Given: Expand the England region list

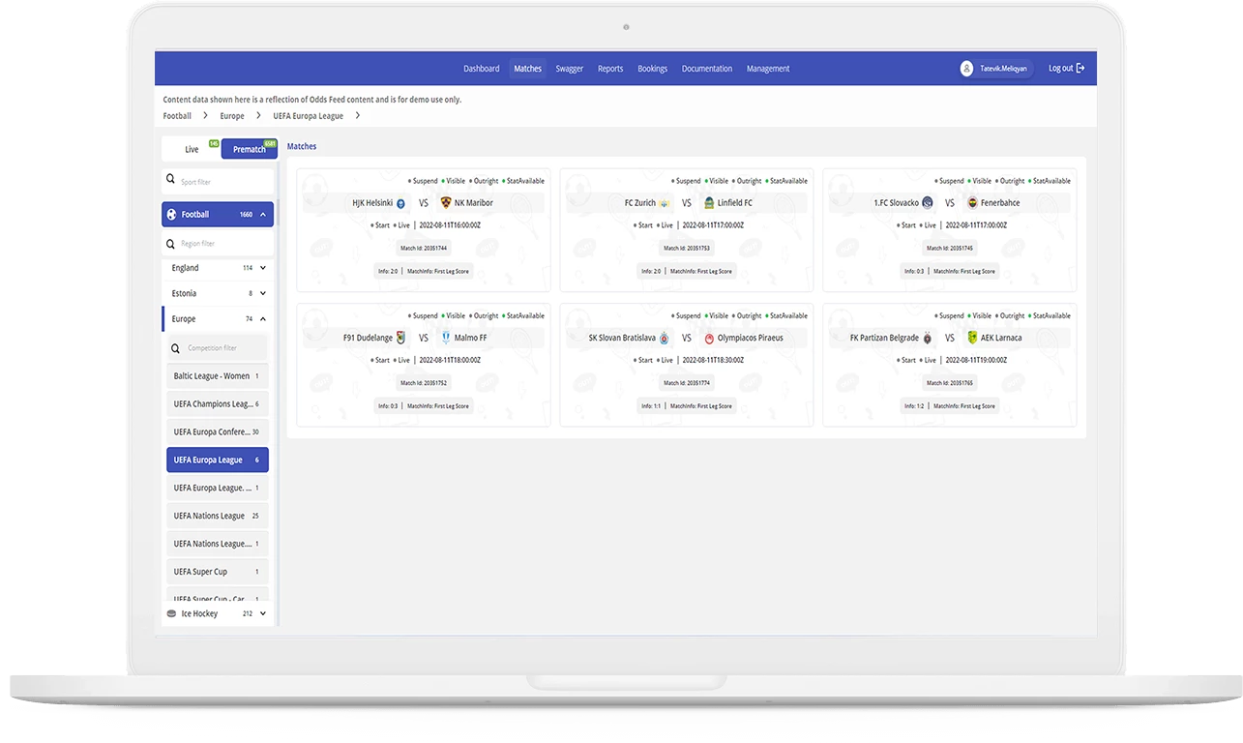Looking at the screenshot, I should tap(262, 267).
